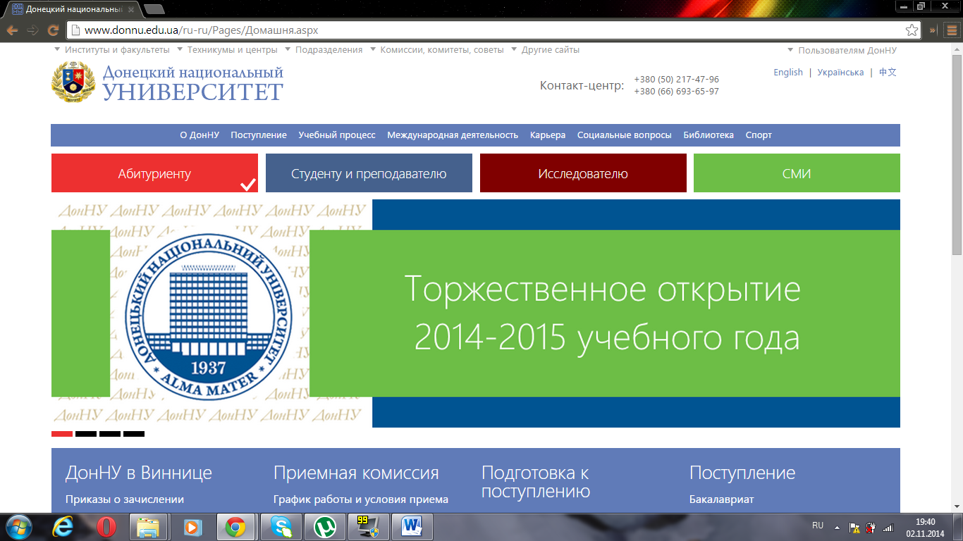Open Windows Explorer folder from taskbar
Image resolution: width=963 pixels, height=541 pixels.
[148, 527]
